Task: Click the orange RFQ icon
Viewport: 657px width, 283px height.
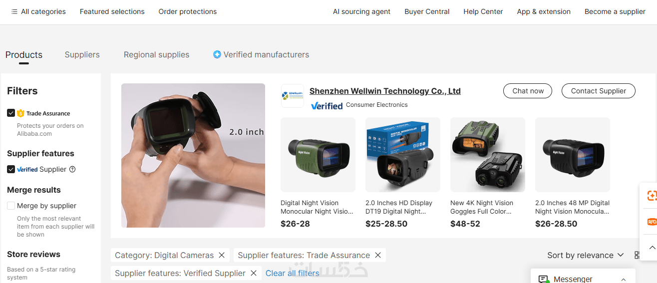Action: pyautogui.click(x=652, y=222)
